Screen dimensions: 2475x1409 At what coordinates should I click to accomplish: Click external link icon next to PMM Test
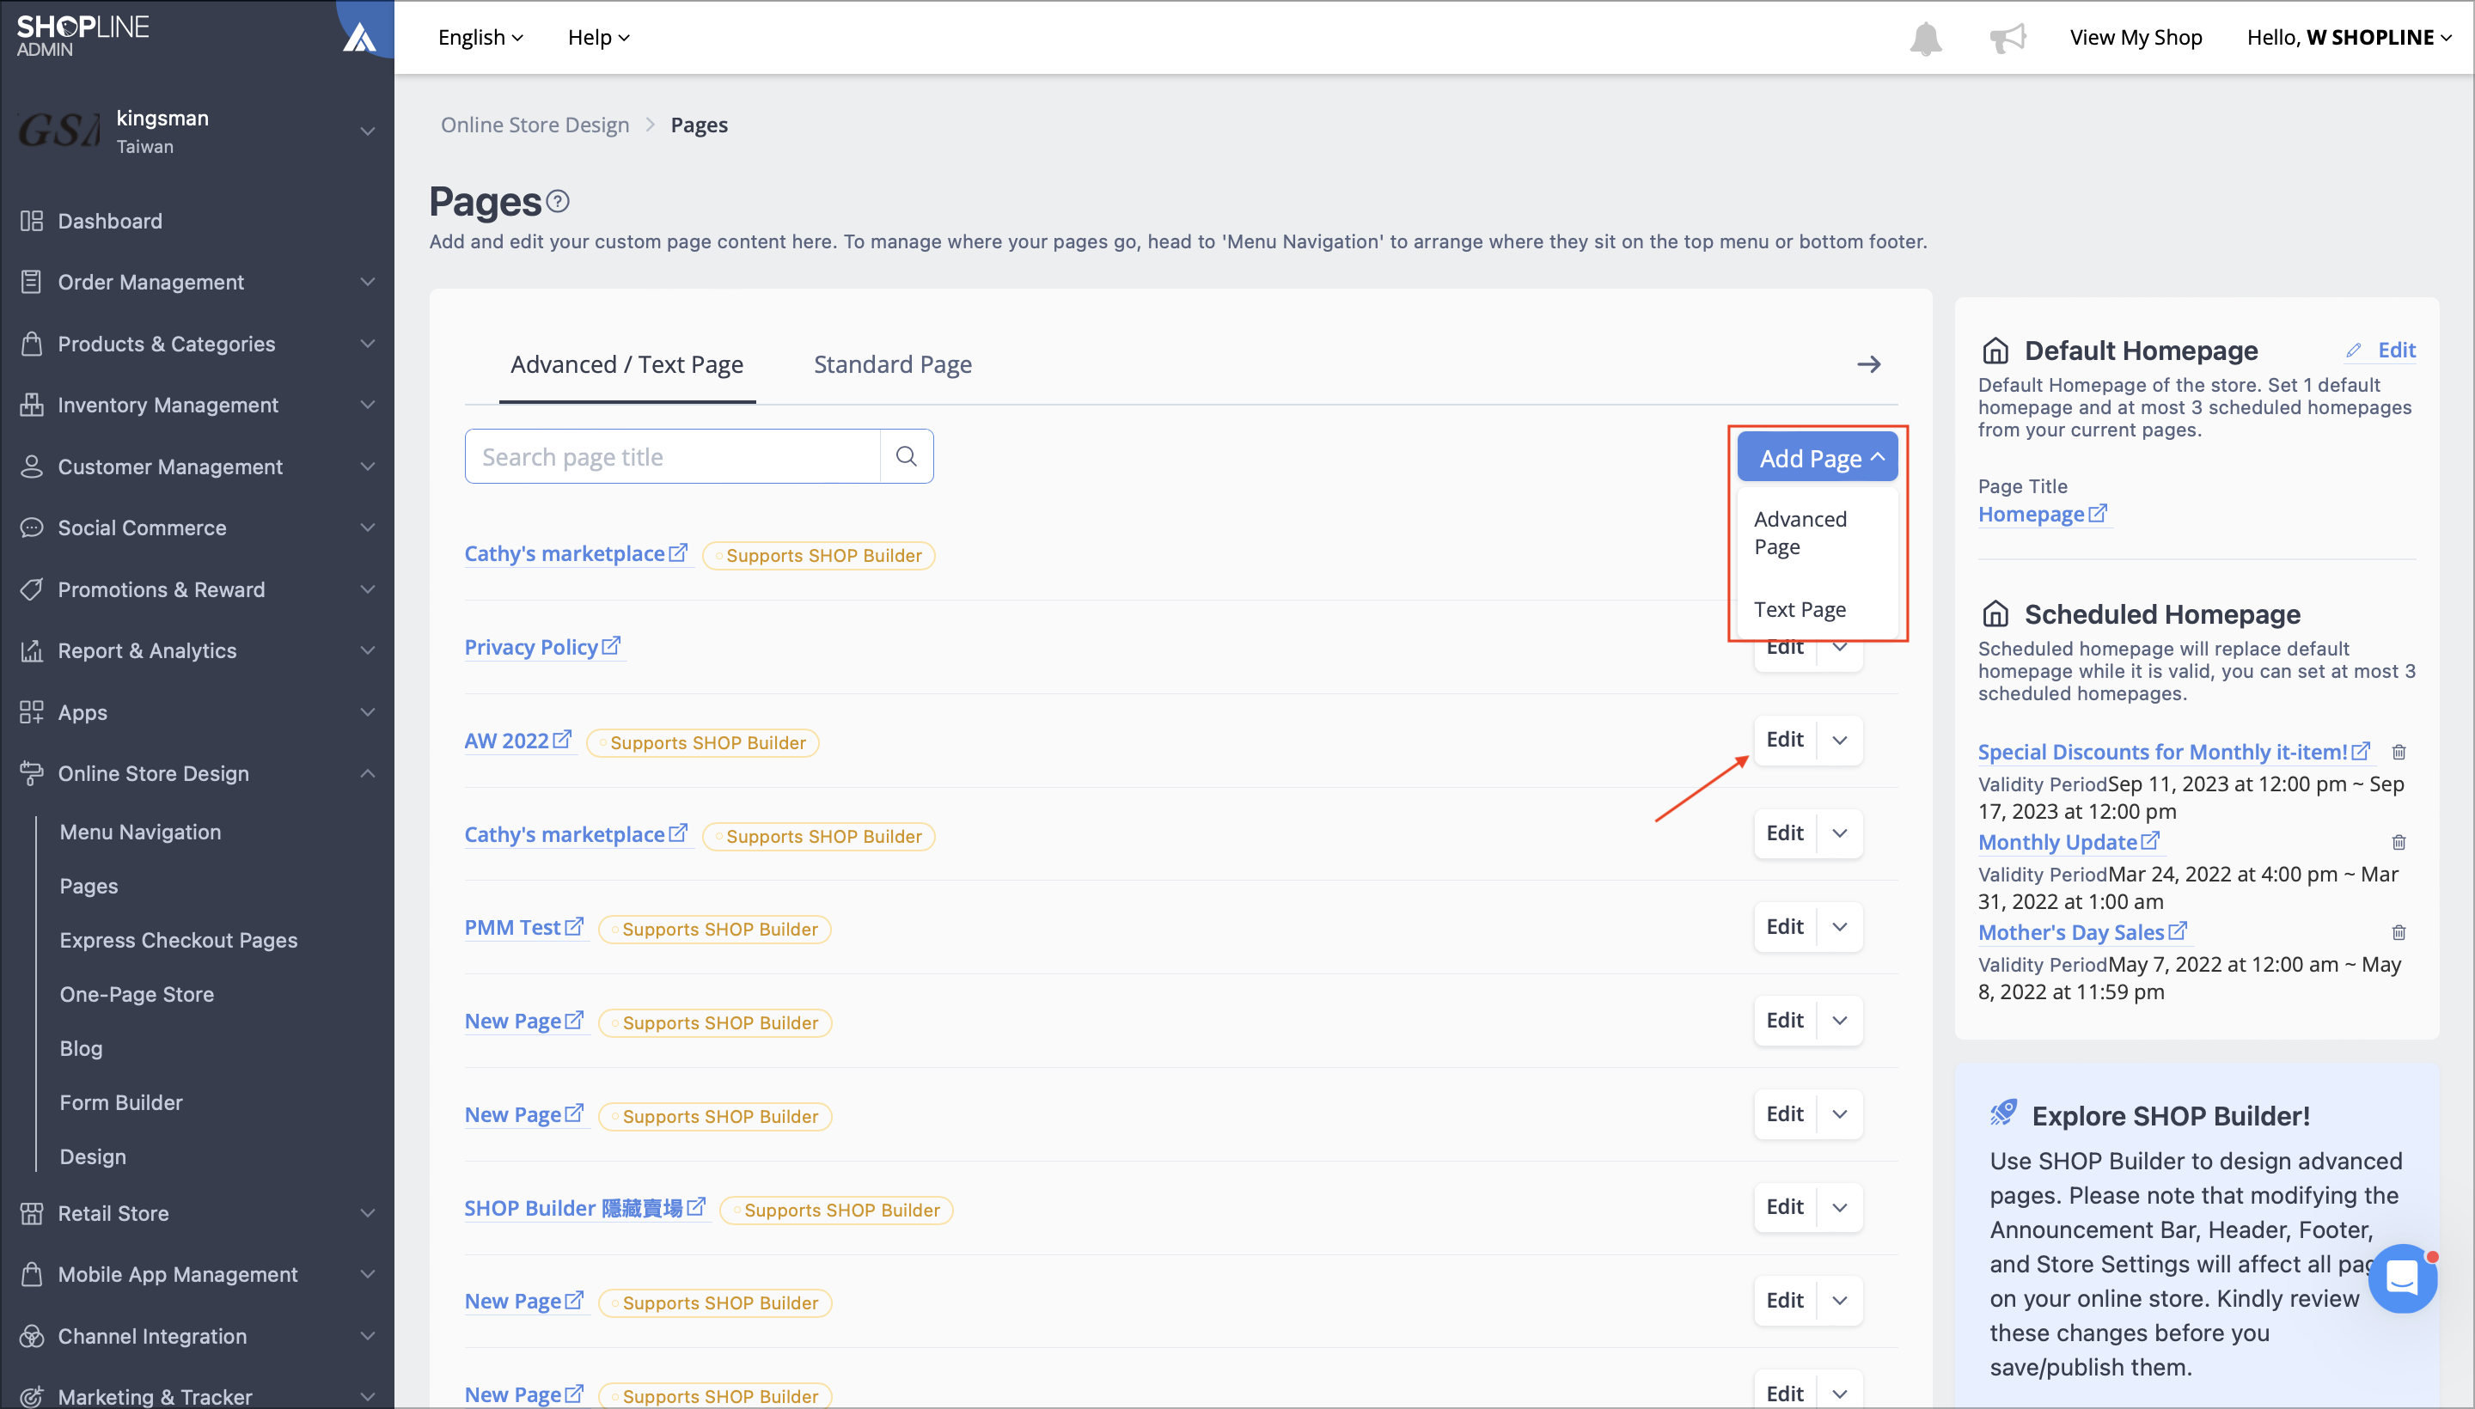pos(574,926)
